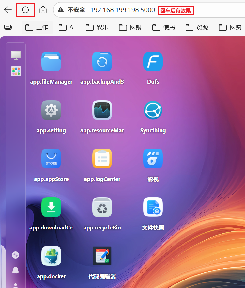This screenshot has height=288, width=245.
Task: Open the app.recycleBin icon
Action: click(x=102, y=207)
